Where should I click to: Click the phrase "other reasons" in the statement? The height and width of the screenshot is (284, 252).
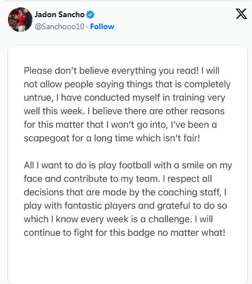pos(195,111)
